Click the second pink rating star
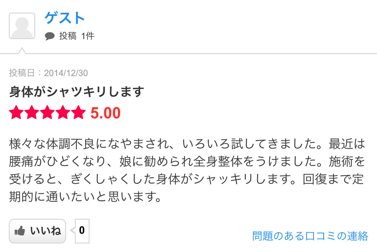This screenshot has height=252, width=377. tap(32, 113)
